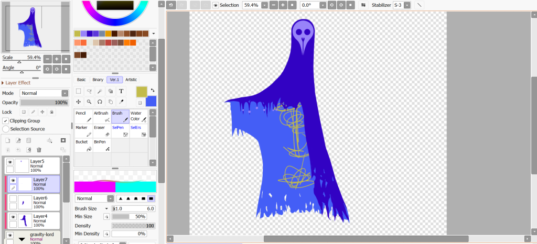
Task: Select the SelErs tool
Action: coord(138,131)
